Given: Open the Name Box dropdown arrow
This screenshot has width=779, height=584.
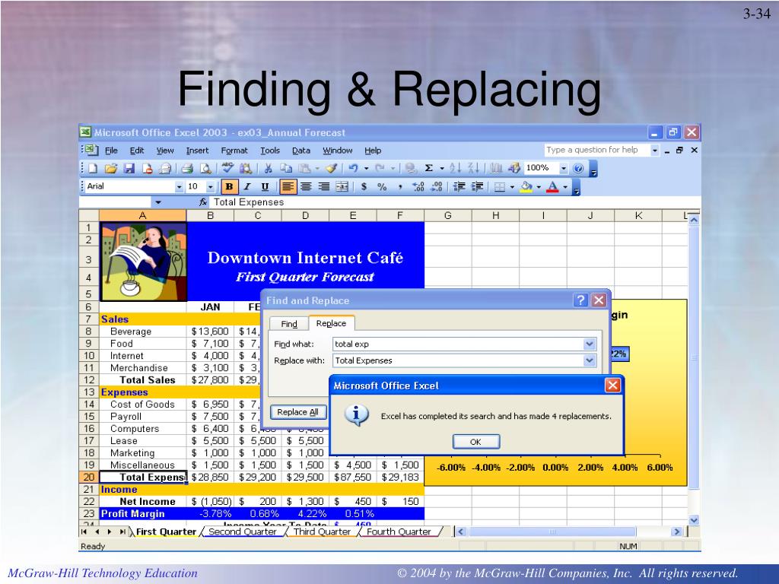Looking at the screenshot, I should pos(158,202).
